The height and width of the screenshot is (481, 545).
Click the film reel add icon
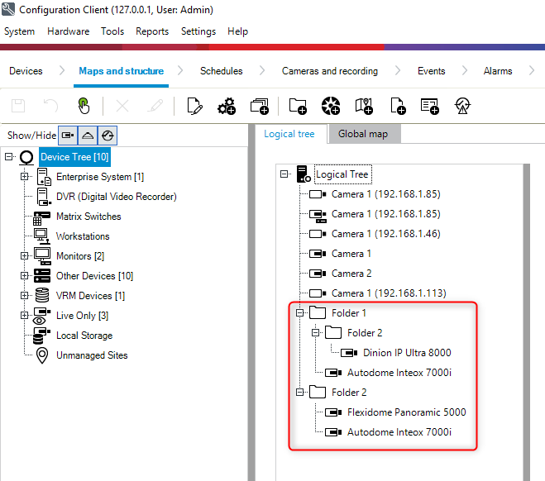coord(331,106)
